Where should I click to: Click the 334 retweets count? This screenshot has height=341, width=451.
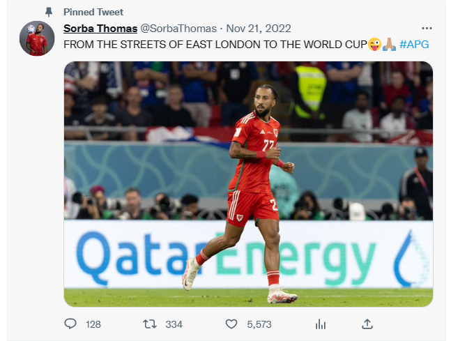click(x=174, y=324)
